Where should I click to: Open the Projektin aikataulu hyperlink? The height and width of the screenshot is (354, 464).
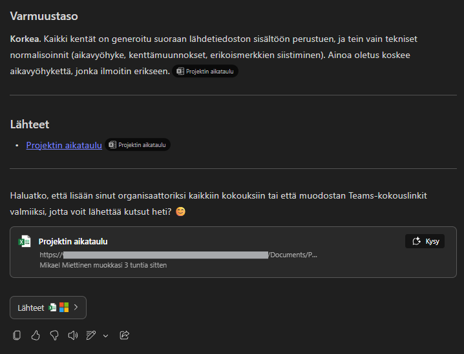pos(64,145)
